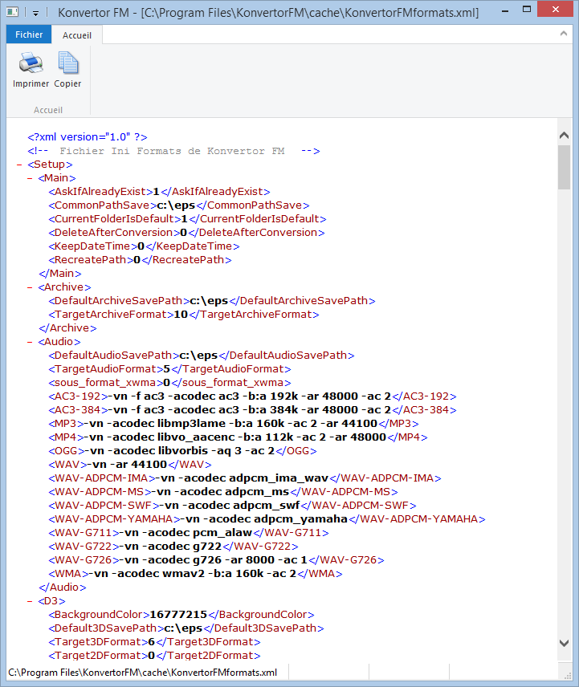Open the Fichier menu

click(29, 35)
